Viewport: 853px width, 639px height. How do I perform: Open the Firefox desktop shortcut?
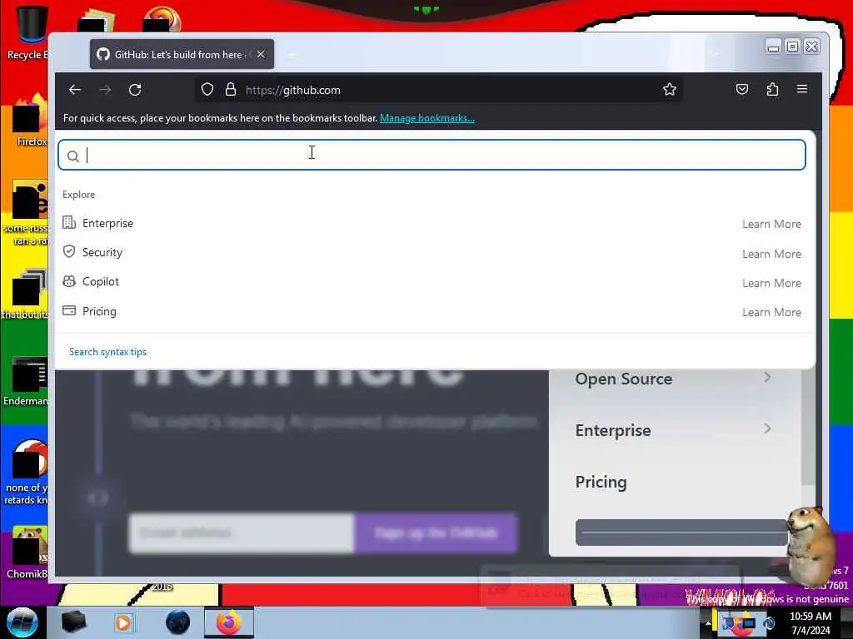tap(31, 121)
